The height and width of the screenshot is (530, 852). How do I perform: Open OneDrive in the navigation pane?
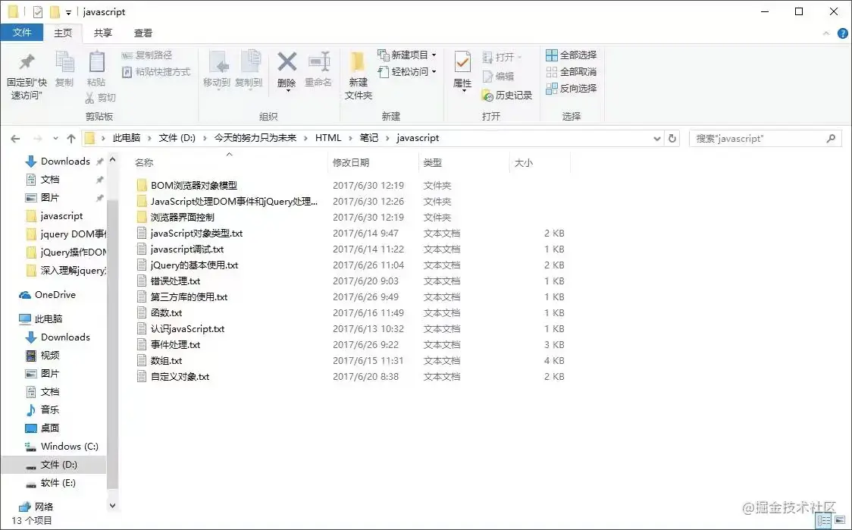[47, 295]
